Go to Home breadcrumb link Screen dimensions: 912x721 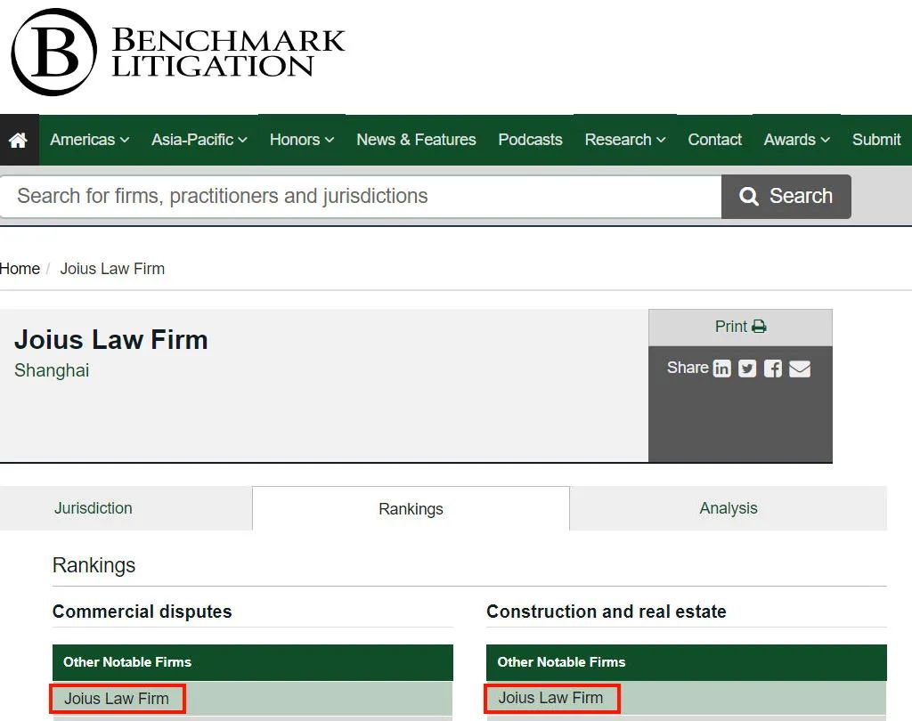point(20,269)
